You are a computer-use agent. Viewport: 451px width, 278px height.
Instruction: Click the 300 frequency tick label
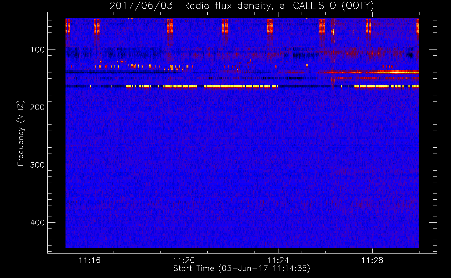click(38, 165)
